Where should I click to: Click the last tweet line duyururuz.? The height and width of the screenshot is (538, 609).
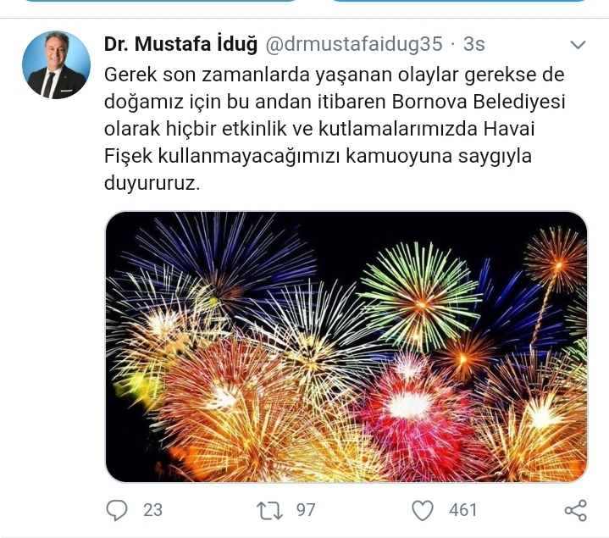[x=152, y=183]
